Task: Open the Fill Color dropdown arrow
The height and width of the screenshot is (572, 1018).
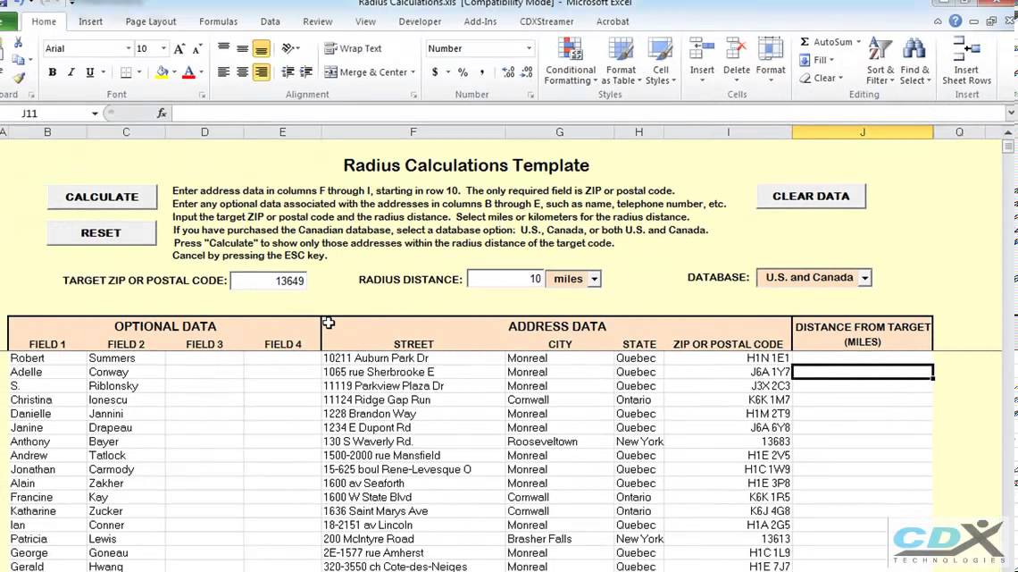Action: click(175, 72)
